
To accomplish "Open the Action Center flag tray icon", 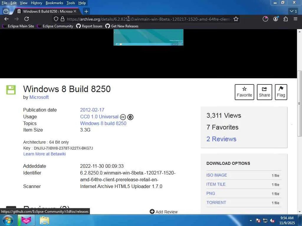I will pos(258,220).
